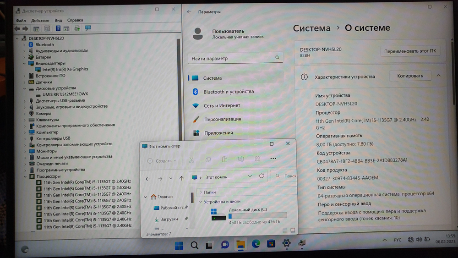Select Датчики tree item
The width and height of the screenshot is (458, 258).
44,82
